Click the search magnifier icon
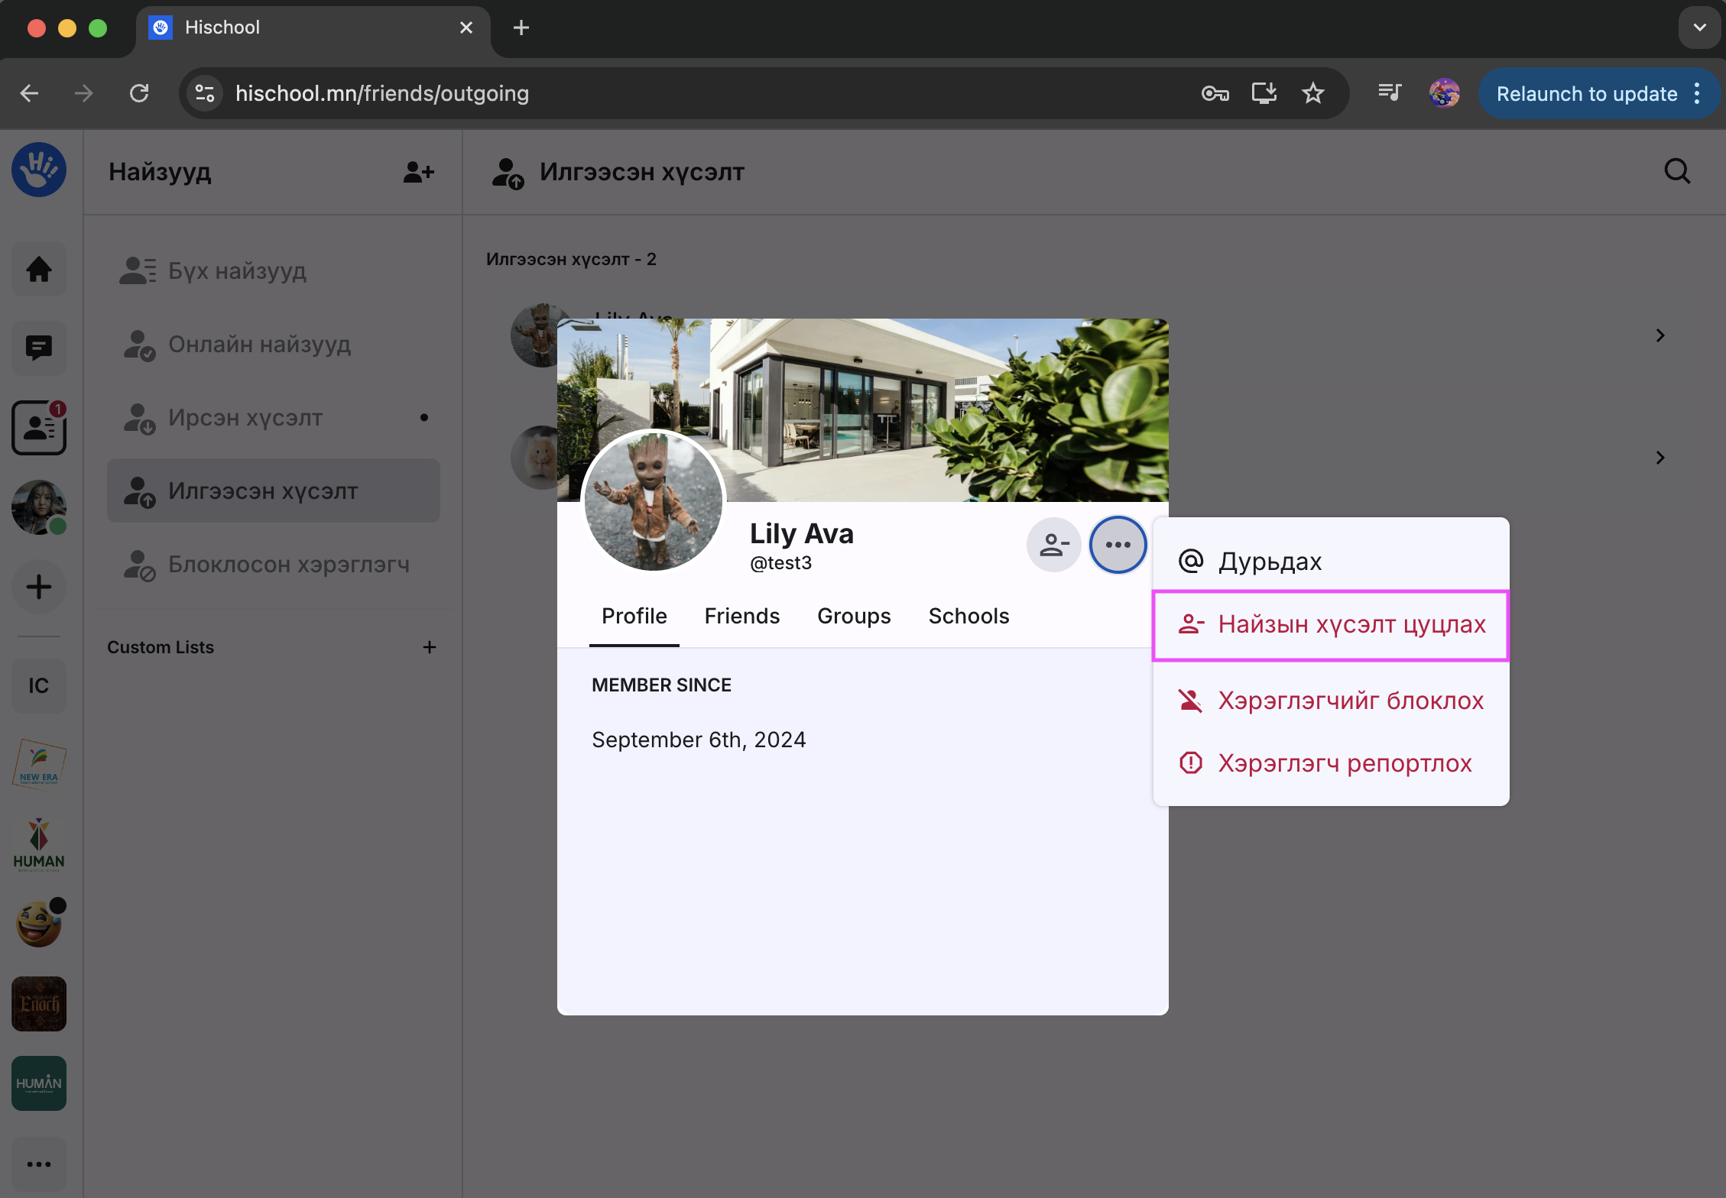The height and width of the screenshot is (1198, 1726). pos(1676,172)
